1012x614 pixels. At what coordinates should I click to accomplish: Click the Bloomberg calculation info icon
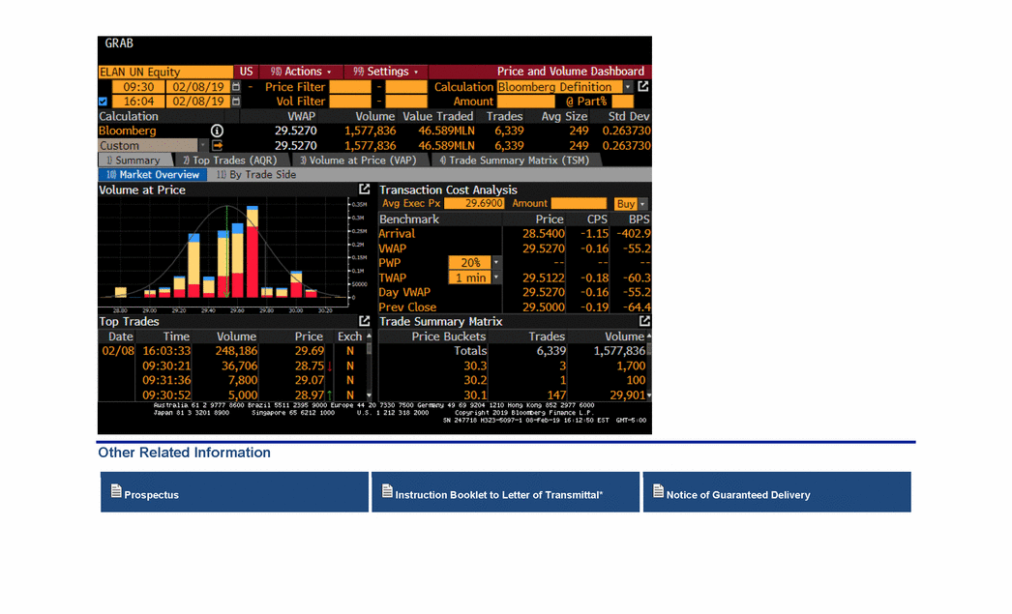pyautogui.click(x=217, y=131)
